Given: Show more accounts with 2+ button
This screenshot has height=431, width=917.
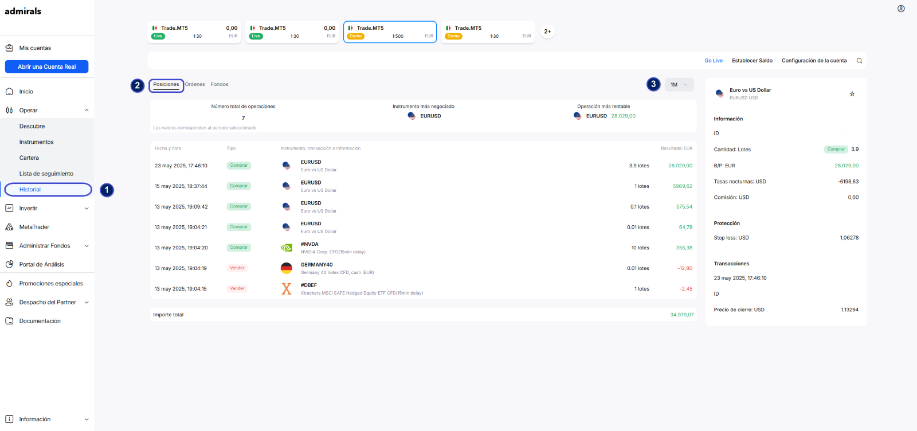Looking at the screenshot, I should click(x=547, y=32).
